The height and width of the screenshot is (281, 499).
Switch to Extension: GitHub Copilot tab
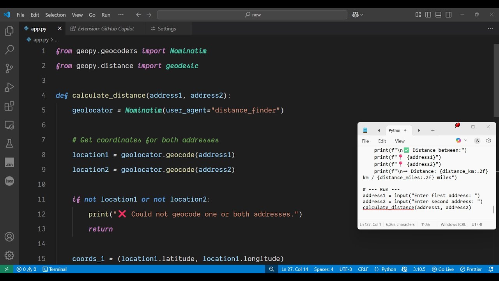click(x=106, y=28)
